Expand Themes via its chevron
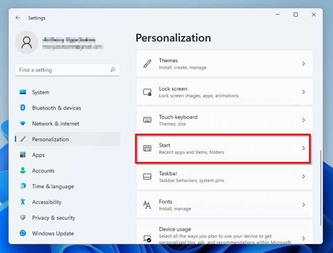This screenshot has height=253, width=333. (x=303, y=63)
